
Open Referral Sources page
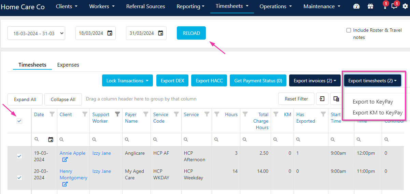click(145, 6)
